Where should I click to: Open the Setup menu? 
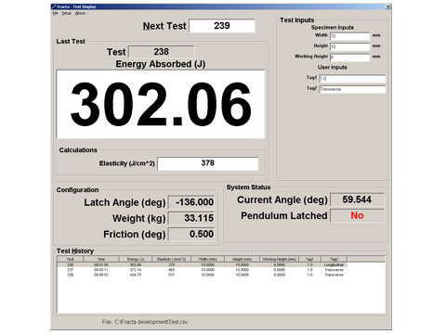67,13
